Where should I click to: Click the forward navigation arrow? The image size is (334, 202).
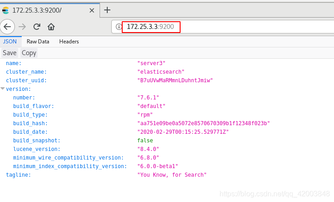point(22,27)
